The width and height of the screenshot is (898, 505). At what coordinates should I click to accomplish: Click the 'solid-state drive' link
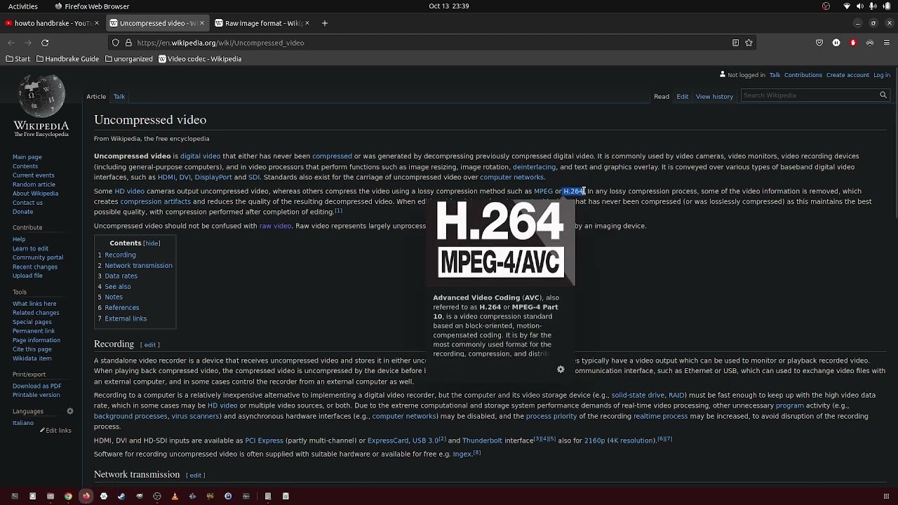coord(637,396)
